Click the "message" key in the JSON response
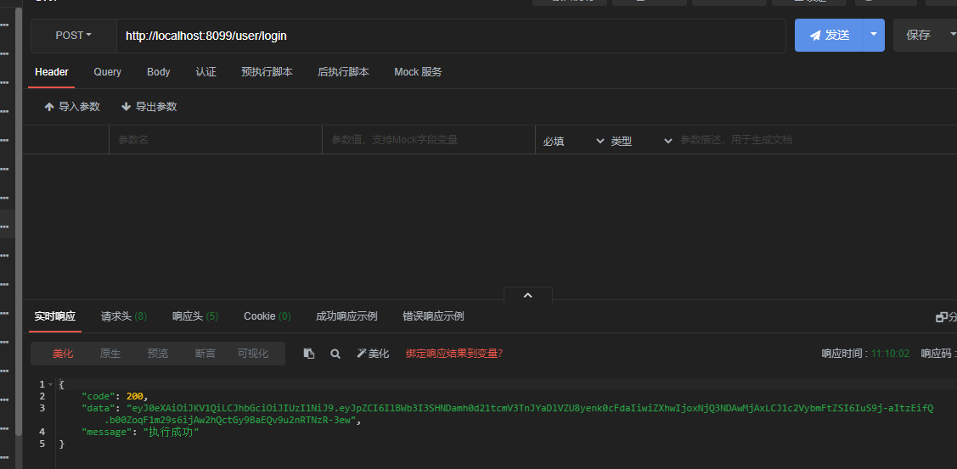This screenshot has height=469, width=957. [x=109, y=433]
